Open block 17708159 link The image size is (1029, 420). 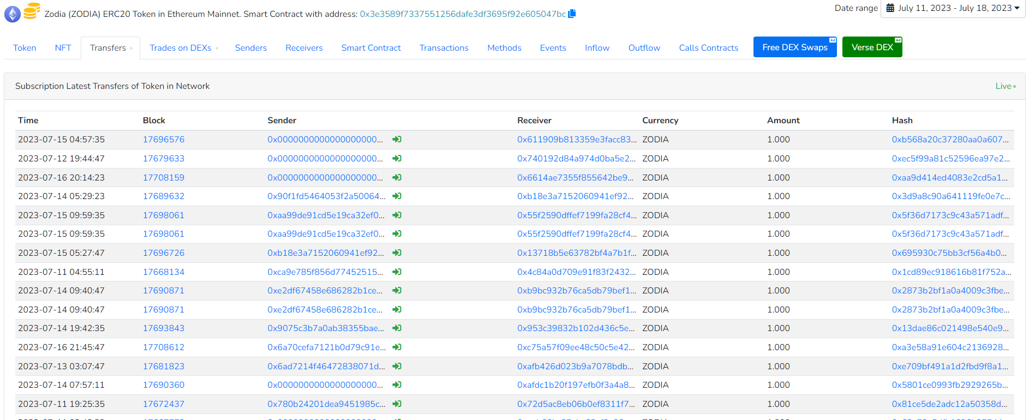tap(164, 178)
